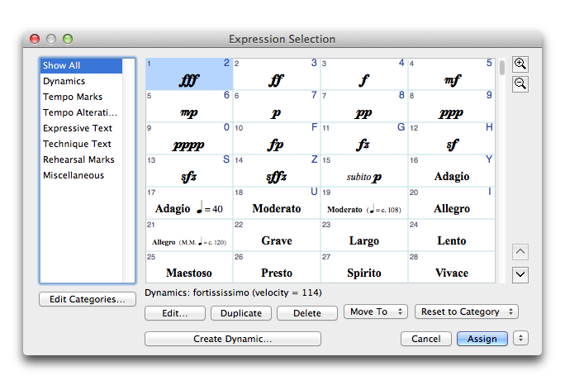
Task: Choose the Tempo Alterations category
Action: click(x=81, y=112)
